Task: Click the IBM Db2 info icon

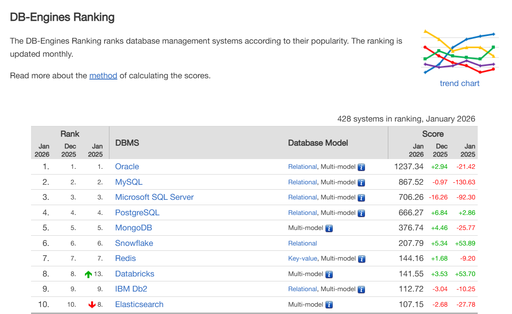Action: pos(361,290)
